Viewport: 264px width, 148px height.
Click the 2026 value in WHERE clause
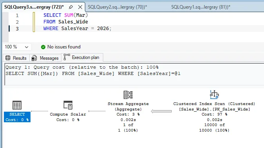tap(103, 29)
